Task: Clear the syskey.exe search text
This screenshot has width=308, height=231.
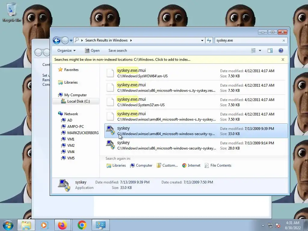Action: coord(284,41)
